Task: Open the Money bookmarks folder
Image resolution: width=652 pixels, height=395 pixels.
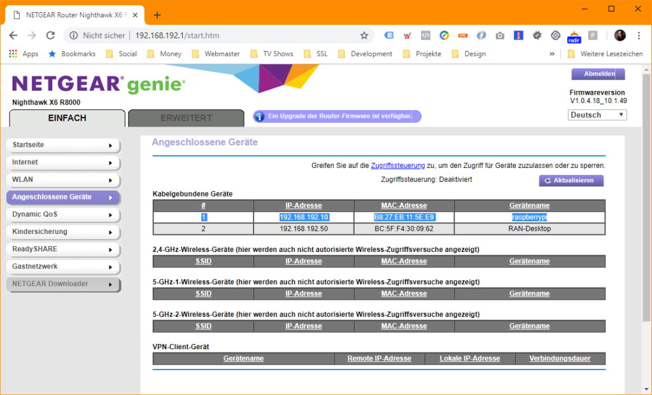Action: 164,53
